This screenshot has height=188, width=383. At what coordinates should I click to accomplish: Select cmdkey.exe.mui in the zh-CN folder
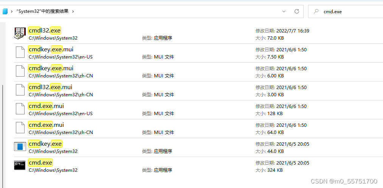pos(51,68)
